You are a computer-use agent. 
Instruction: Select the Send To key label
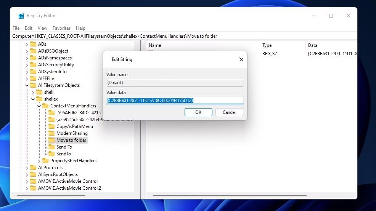tap(64, 147)
